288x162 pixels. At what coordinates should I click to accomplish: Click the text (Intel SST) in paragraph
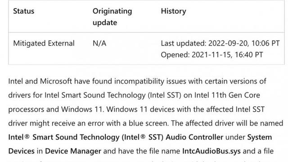coord(165,95)
